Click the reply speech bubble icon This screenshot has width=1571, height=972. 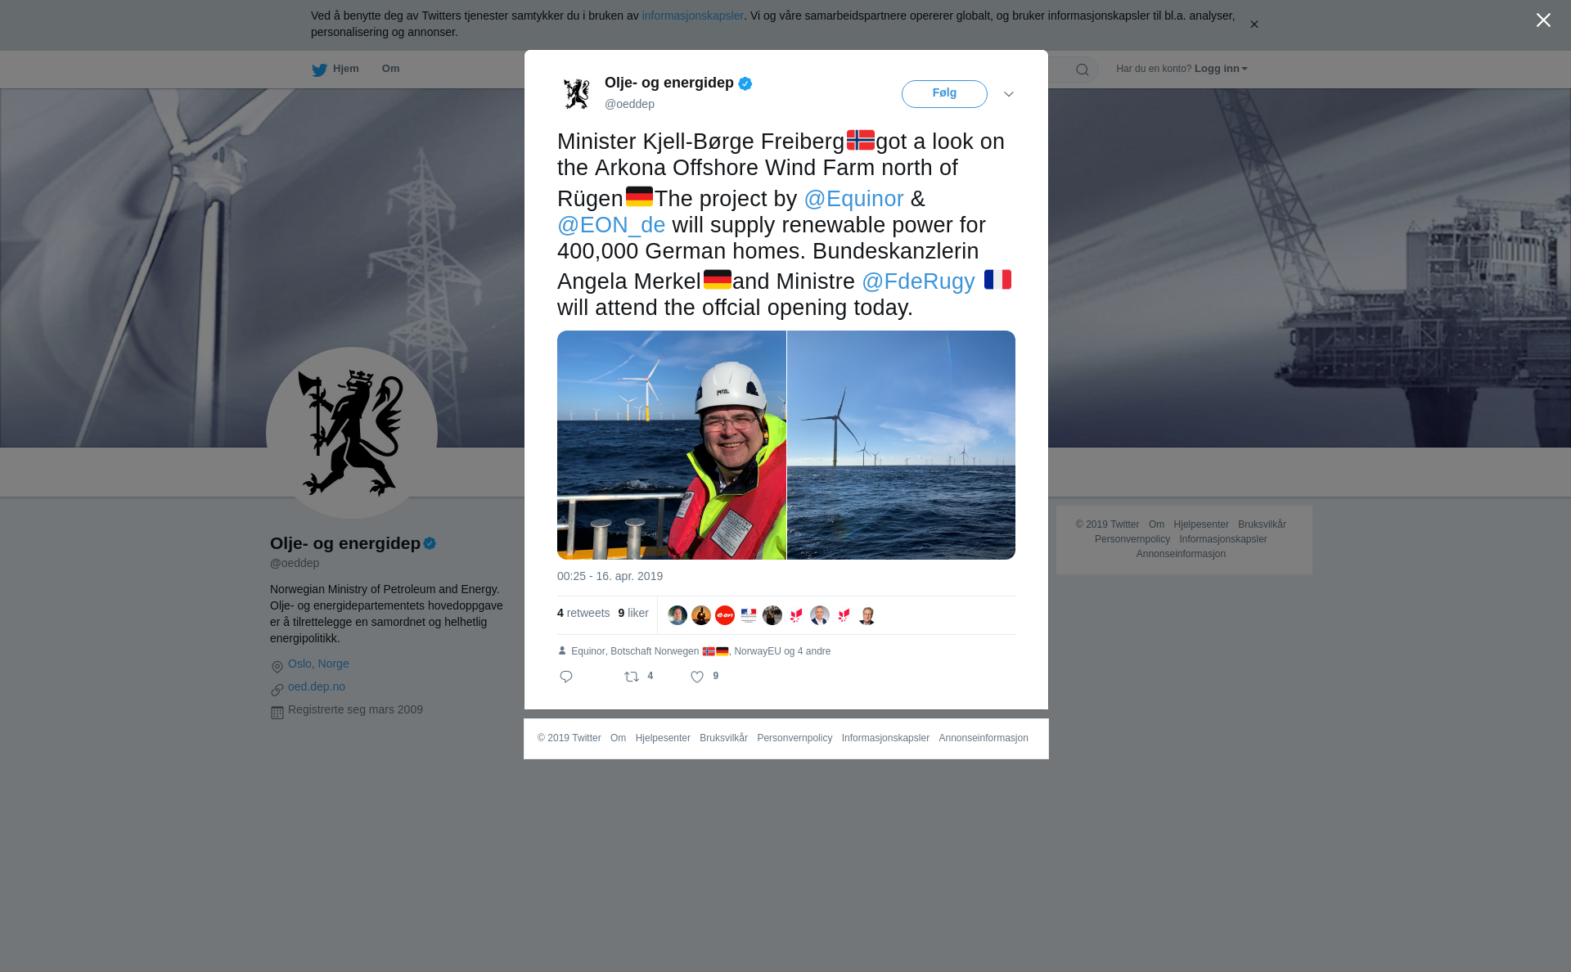(x=566, y=677)
